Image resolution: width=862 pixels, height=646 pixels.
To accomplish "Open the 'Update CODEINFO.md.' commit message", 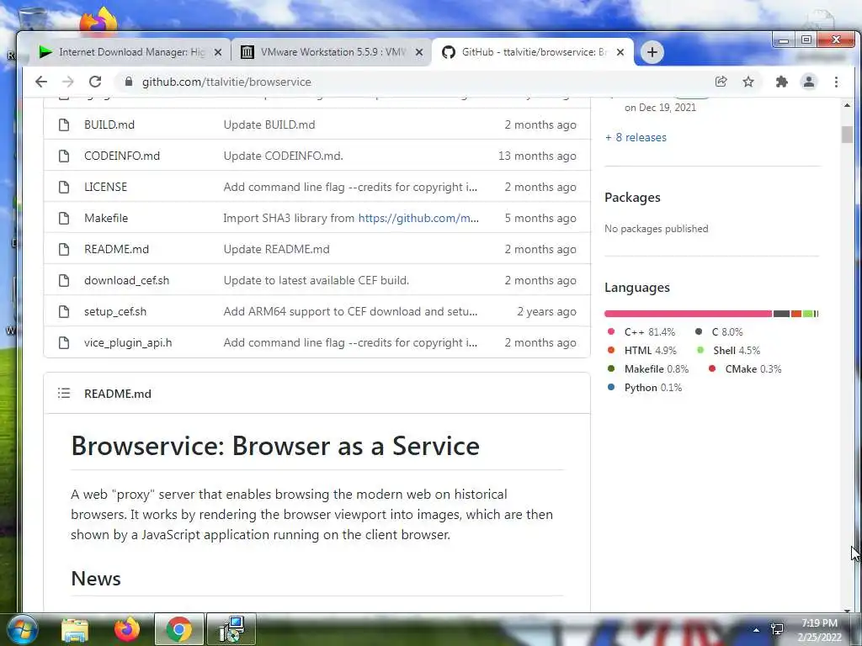I will (x=283, y=156).
